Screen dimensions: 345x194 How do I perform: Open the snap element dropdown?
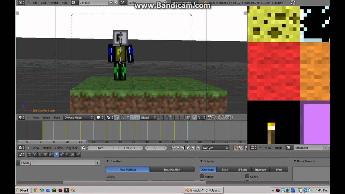(x=201, y=117)
